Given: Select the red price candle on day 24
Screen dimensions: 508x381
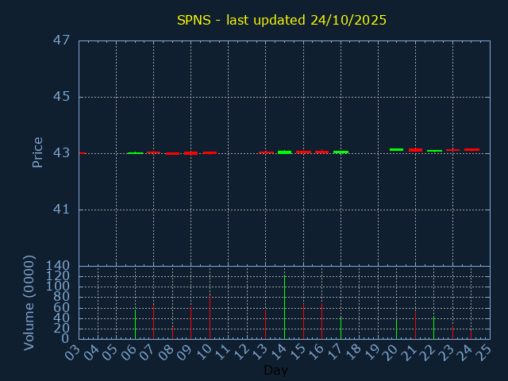Looking at the screenshot, I should click(x=471, y=149).
